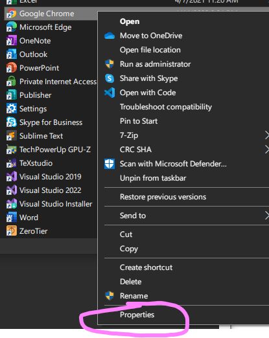Select Move to OneDrive
269x338 pixels.
[151, 36]
